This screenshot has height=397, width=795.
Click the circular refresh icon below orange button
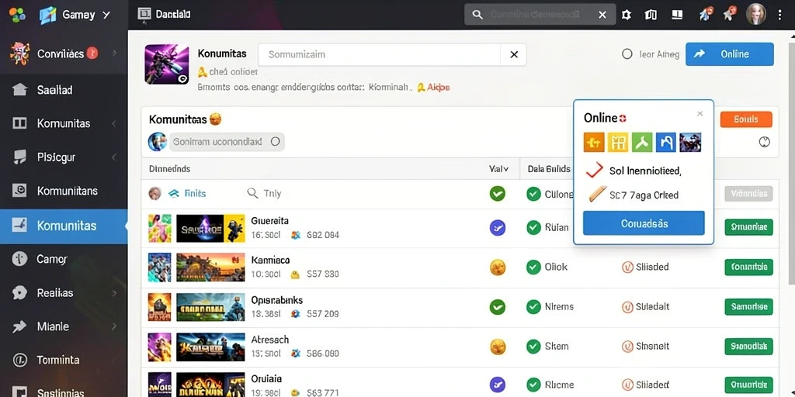[x=765, y=142]
